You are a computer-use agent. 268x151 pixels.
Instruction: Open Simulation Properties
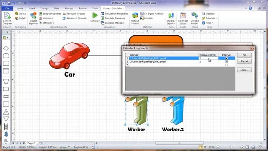[x=114, y=13]
